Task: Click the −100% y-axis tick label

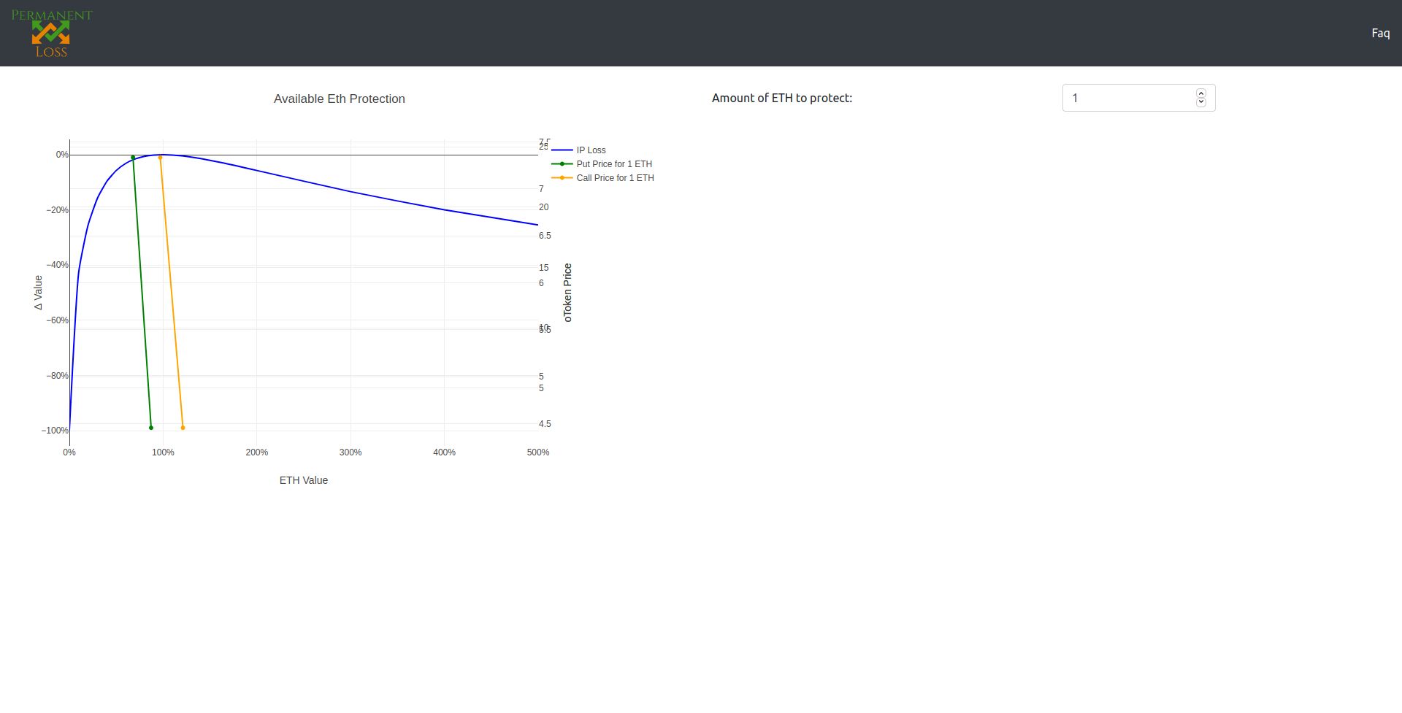Action: point(55,431)
